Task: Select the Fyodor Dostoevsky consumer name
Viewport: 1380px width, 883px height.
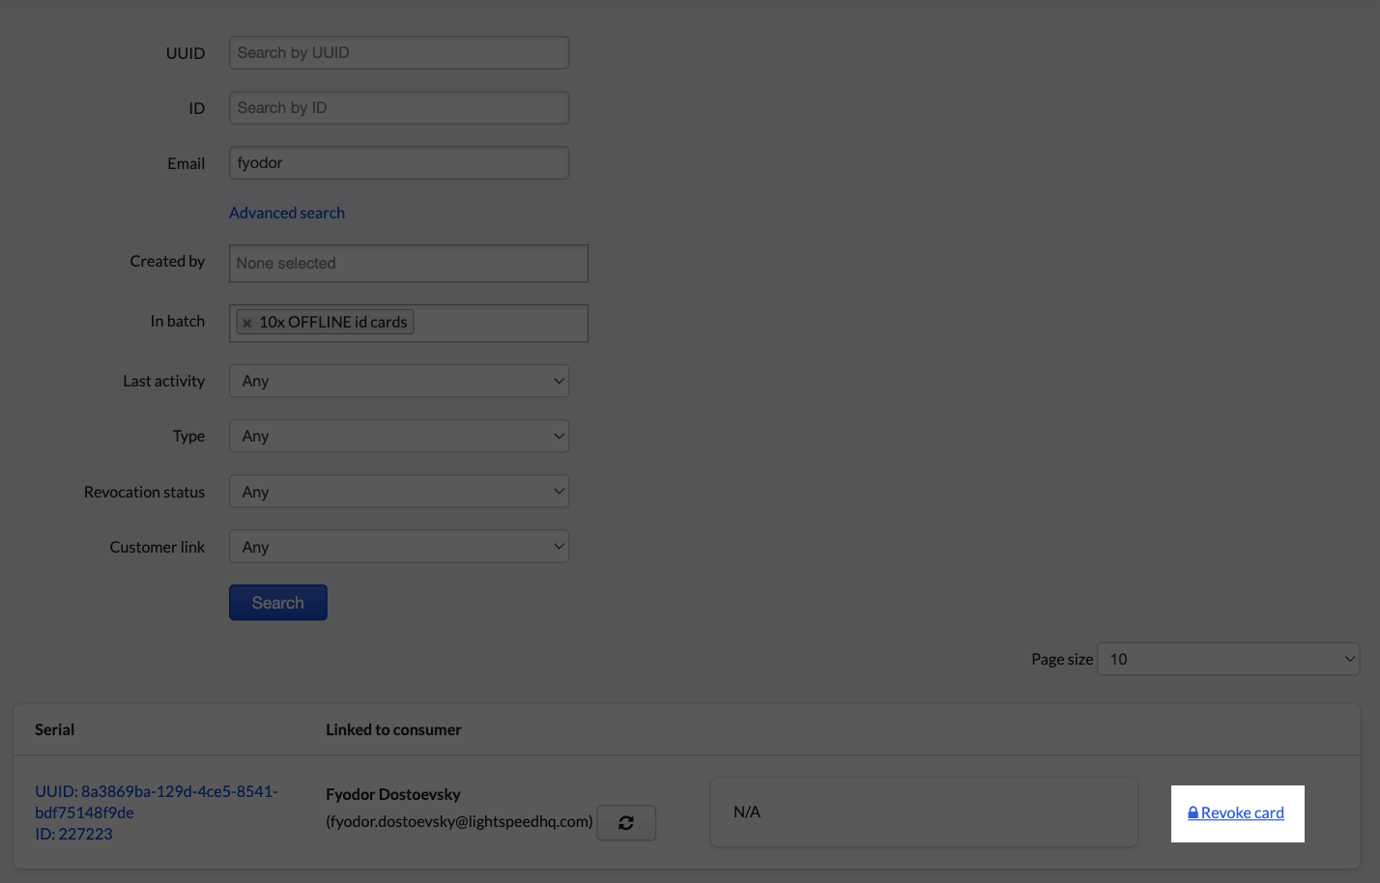Action: (x=393, y=794)
